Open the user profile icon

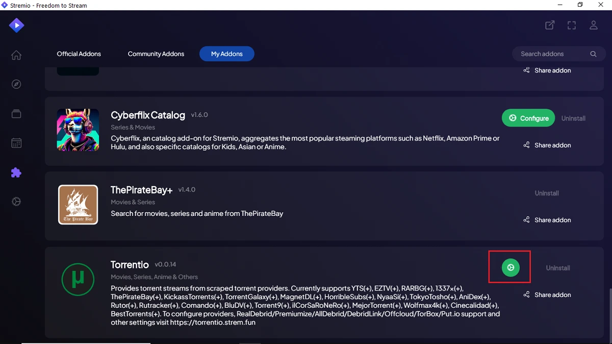pyautogui.click(x=594, y=25)
